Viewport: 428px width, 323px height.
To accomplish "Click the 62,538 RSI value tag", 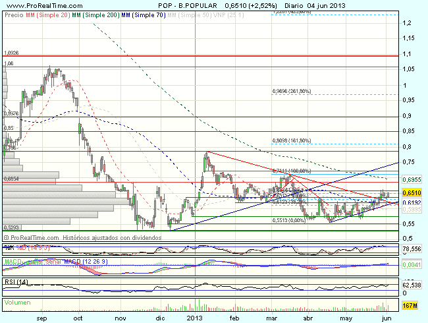I will pyautogui.click(x=412, y=285).
